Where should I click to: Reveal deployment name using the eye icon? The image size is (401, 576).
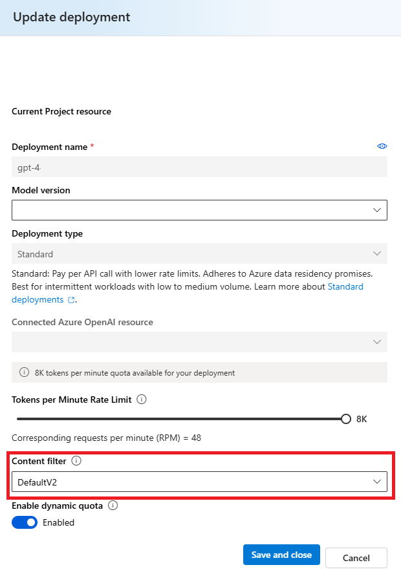[x=382, y=146]
